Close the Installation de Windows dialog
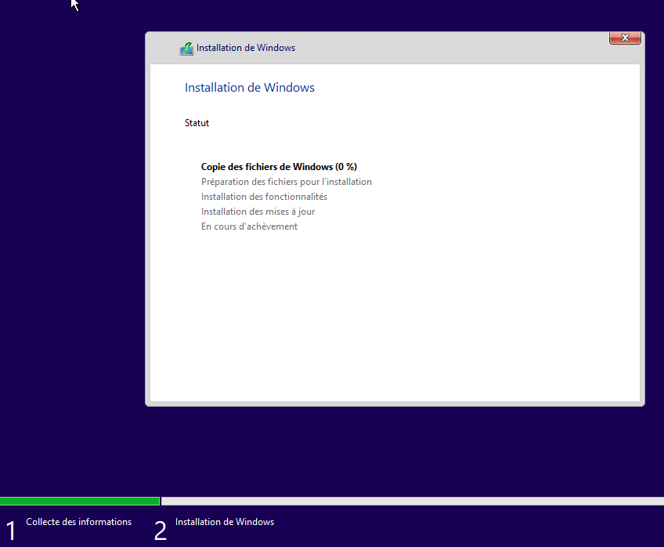Viewport: 664px width, 547px height. (x=625, y=38)
